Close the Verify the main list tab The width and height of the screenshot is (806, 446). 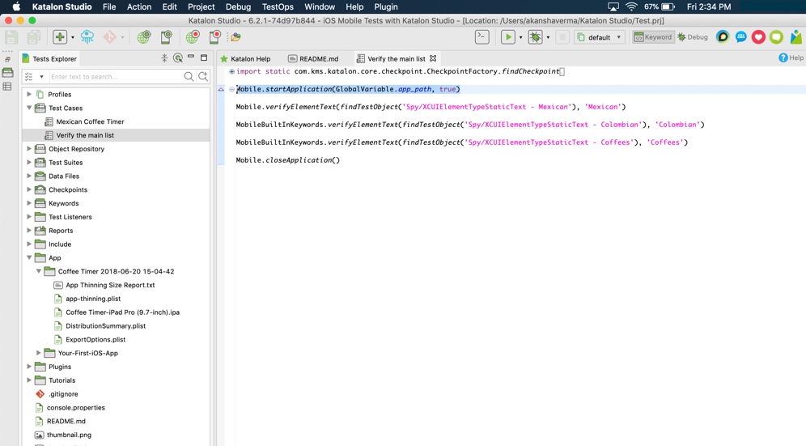(x=433, y=58)
